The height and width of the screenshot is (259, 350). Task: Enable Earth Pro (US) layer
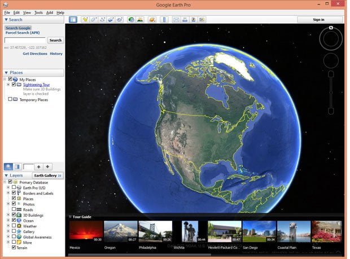pyautogui.click(x=14, y=187)
